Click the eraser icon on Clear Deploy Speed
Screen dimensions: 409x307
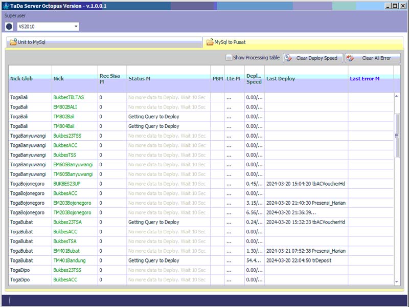click(x=289, y=58)
